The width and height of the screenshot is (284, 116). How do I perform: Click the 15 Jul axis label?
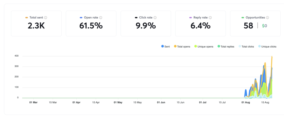(x=222, y=102)
